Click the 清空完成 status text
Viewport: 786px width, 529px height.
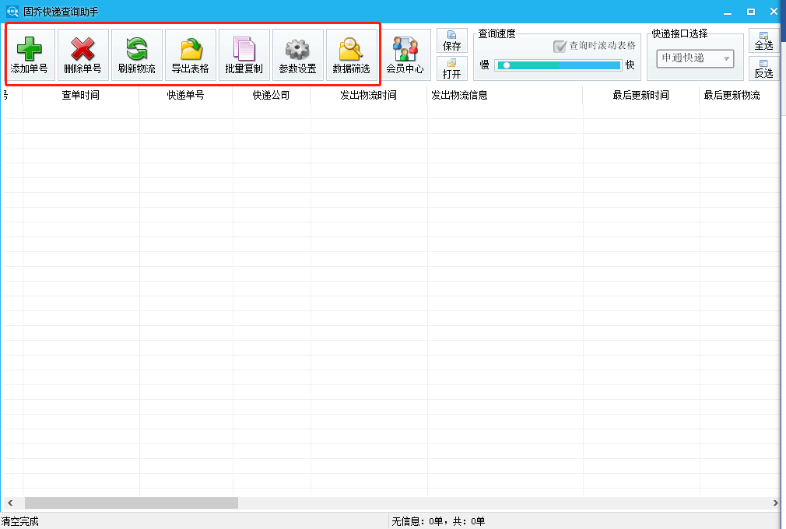coord(19,521)
